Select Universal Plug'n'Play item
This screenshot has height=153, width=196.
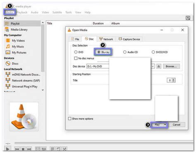pos(23,86)
